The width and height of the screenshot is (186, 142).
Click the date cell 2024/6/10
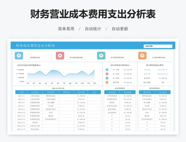(21, 112)
